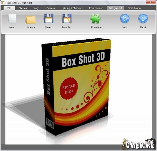Click the Save label text
Viewport: 157px width, 151px height.
(48, 28)
